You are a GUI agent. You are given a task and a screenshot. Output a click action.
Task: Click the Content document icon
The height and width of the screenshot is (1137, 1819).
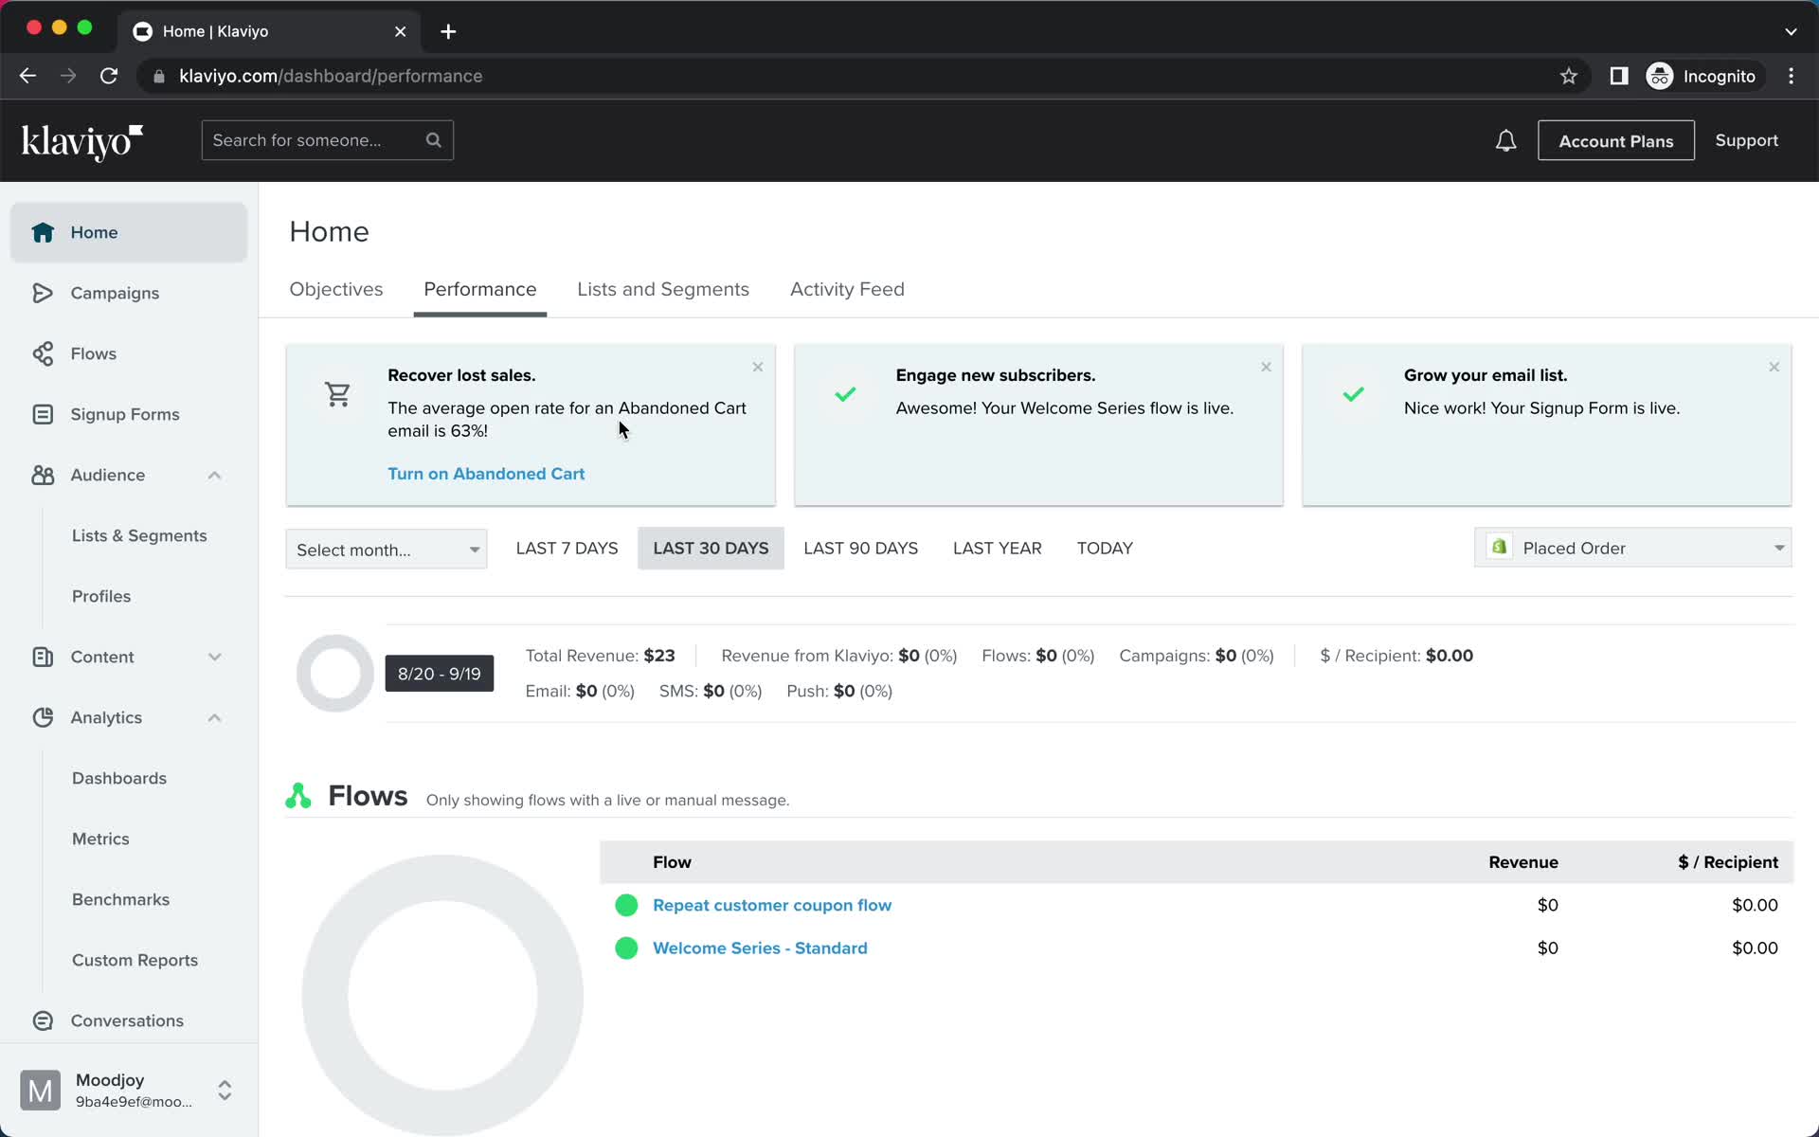(x=43, y=657)
